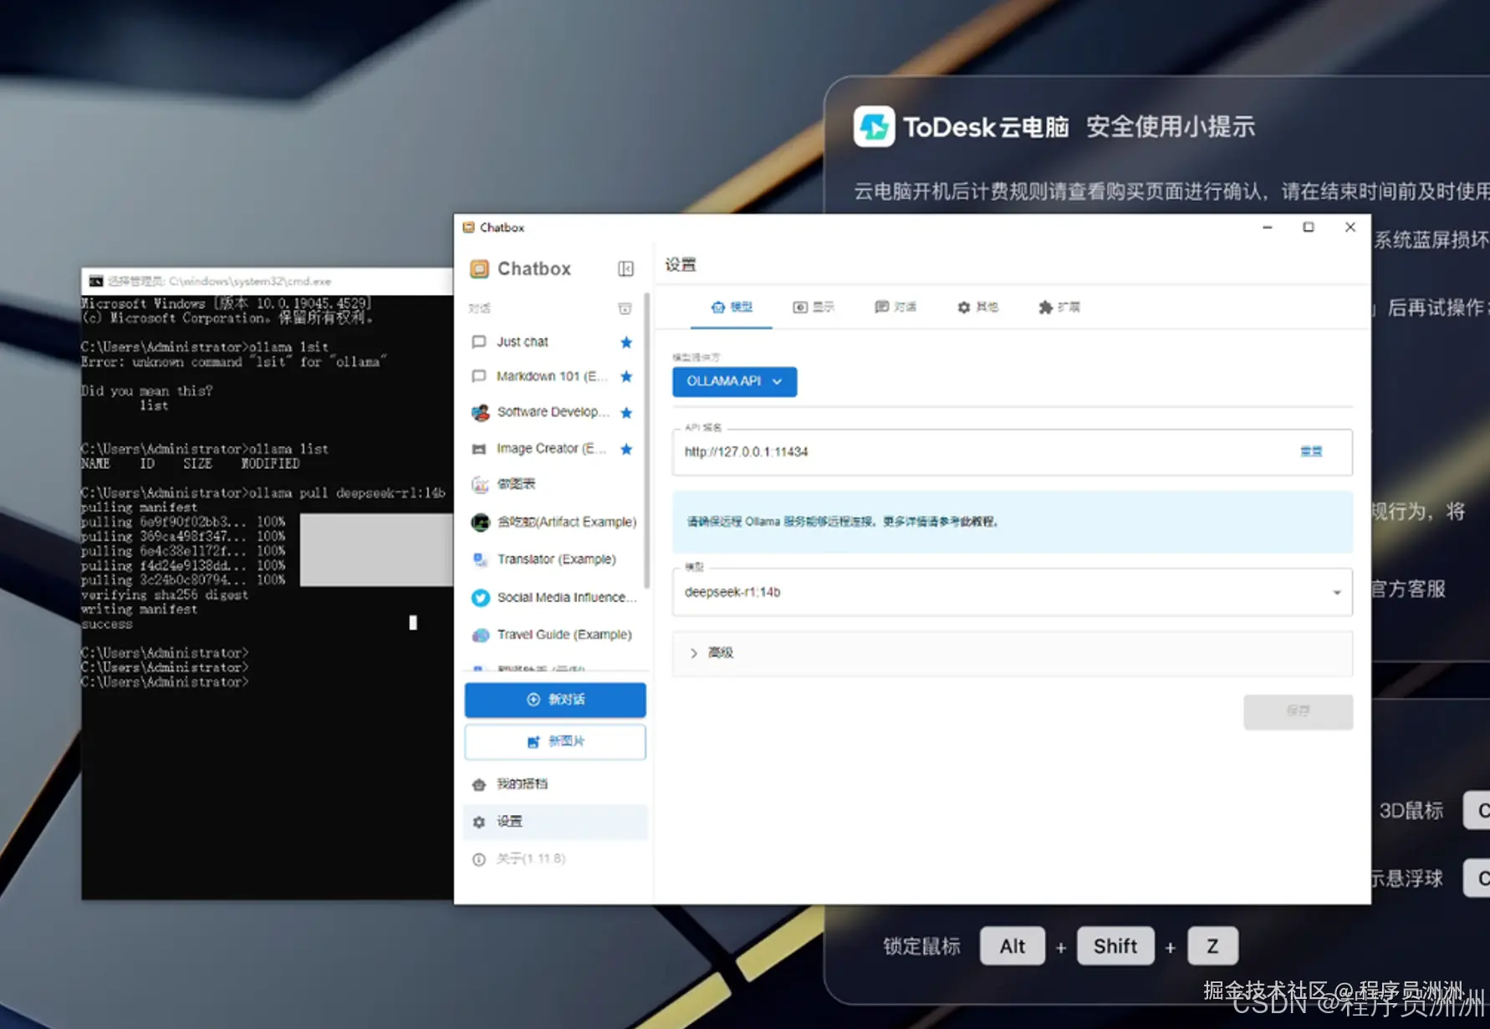1490x1029 pixels.
Task: Click the Z key button in ToDesk tips
Action: 1212,946
